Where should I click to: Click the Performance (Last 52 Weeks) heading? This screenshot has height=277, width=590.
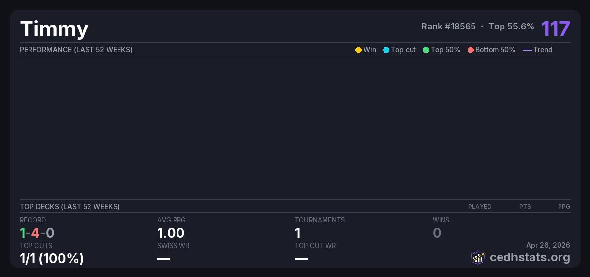pyautogui.click(x=76, y=50)
